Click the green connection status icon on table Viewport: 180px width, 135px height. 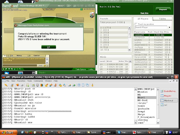click(x=82, y=9)
